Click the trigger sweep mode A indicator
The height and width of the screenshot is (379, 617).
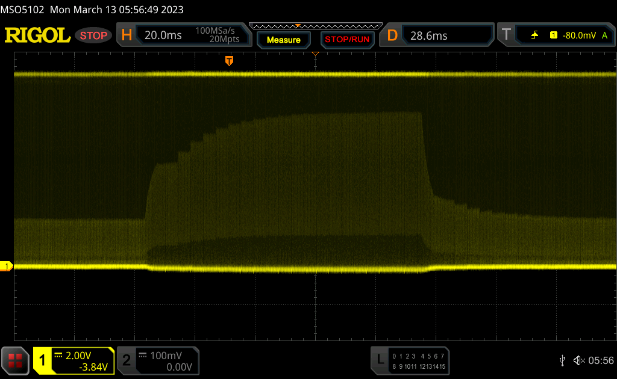pyautogui.click(x=605, y=35)
